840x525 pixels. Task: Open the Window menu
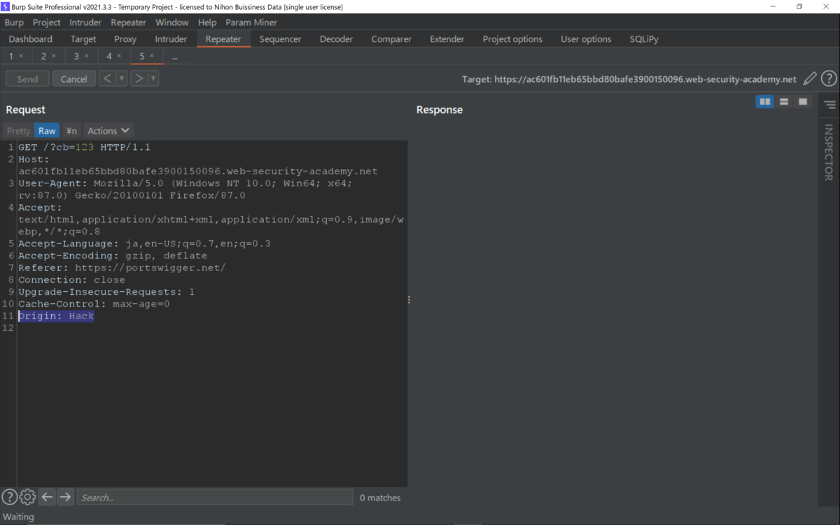171,22
